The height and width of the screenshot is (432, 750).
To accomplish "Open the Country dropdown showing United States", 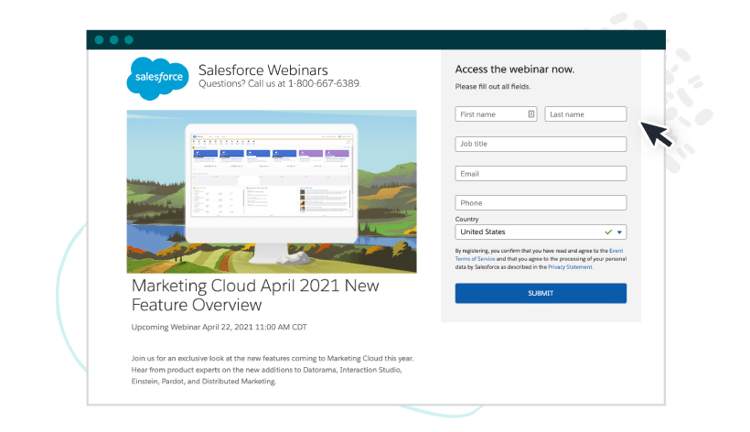I will coord(541,232).
